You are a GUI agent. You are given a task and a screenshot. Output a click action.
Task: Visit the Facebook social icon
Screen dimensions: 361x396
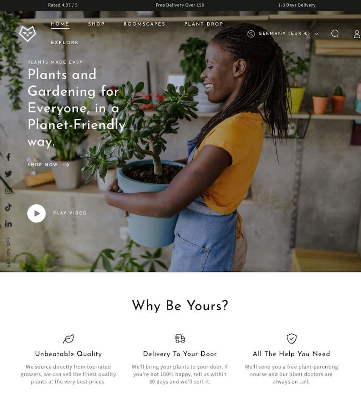click(x=8, y=157)
